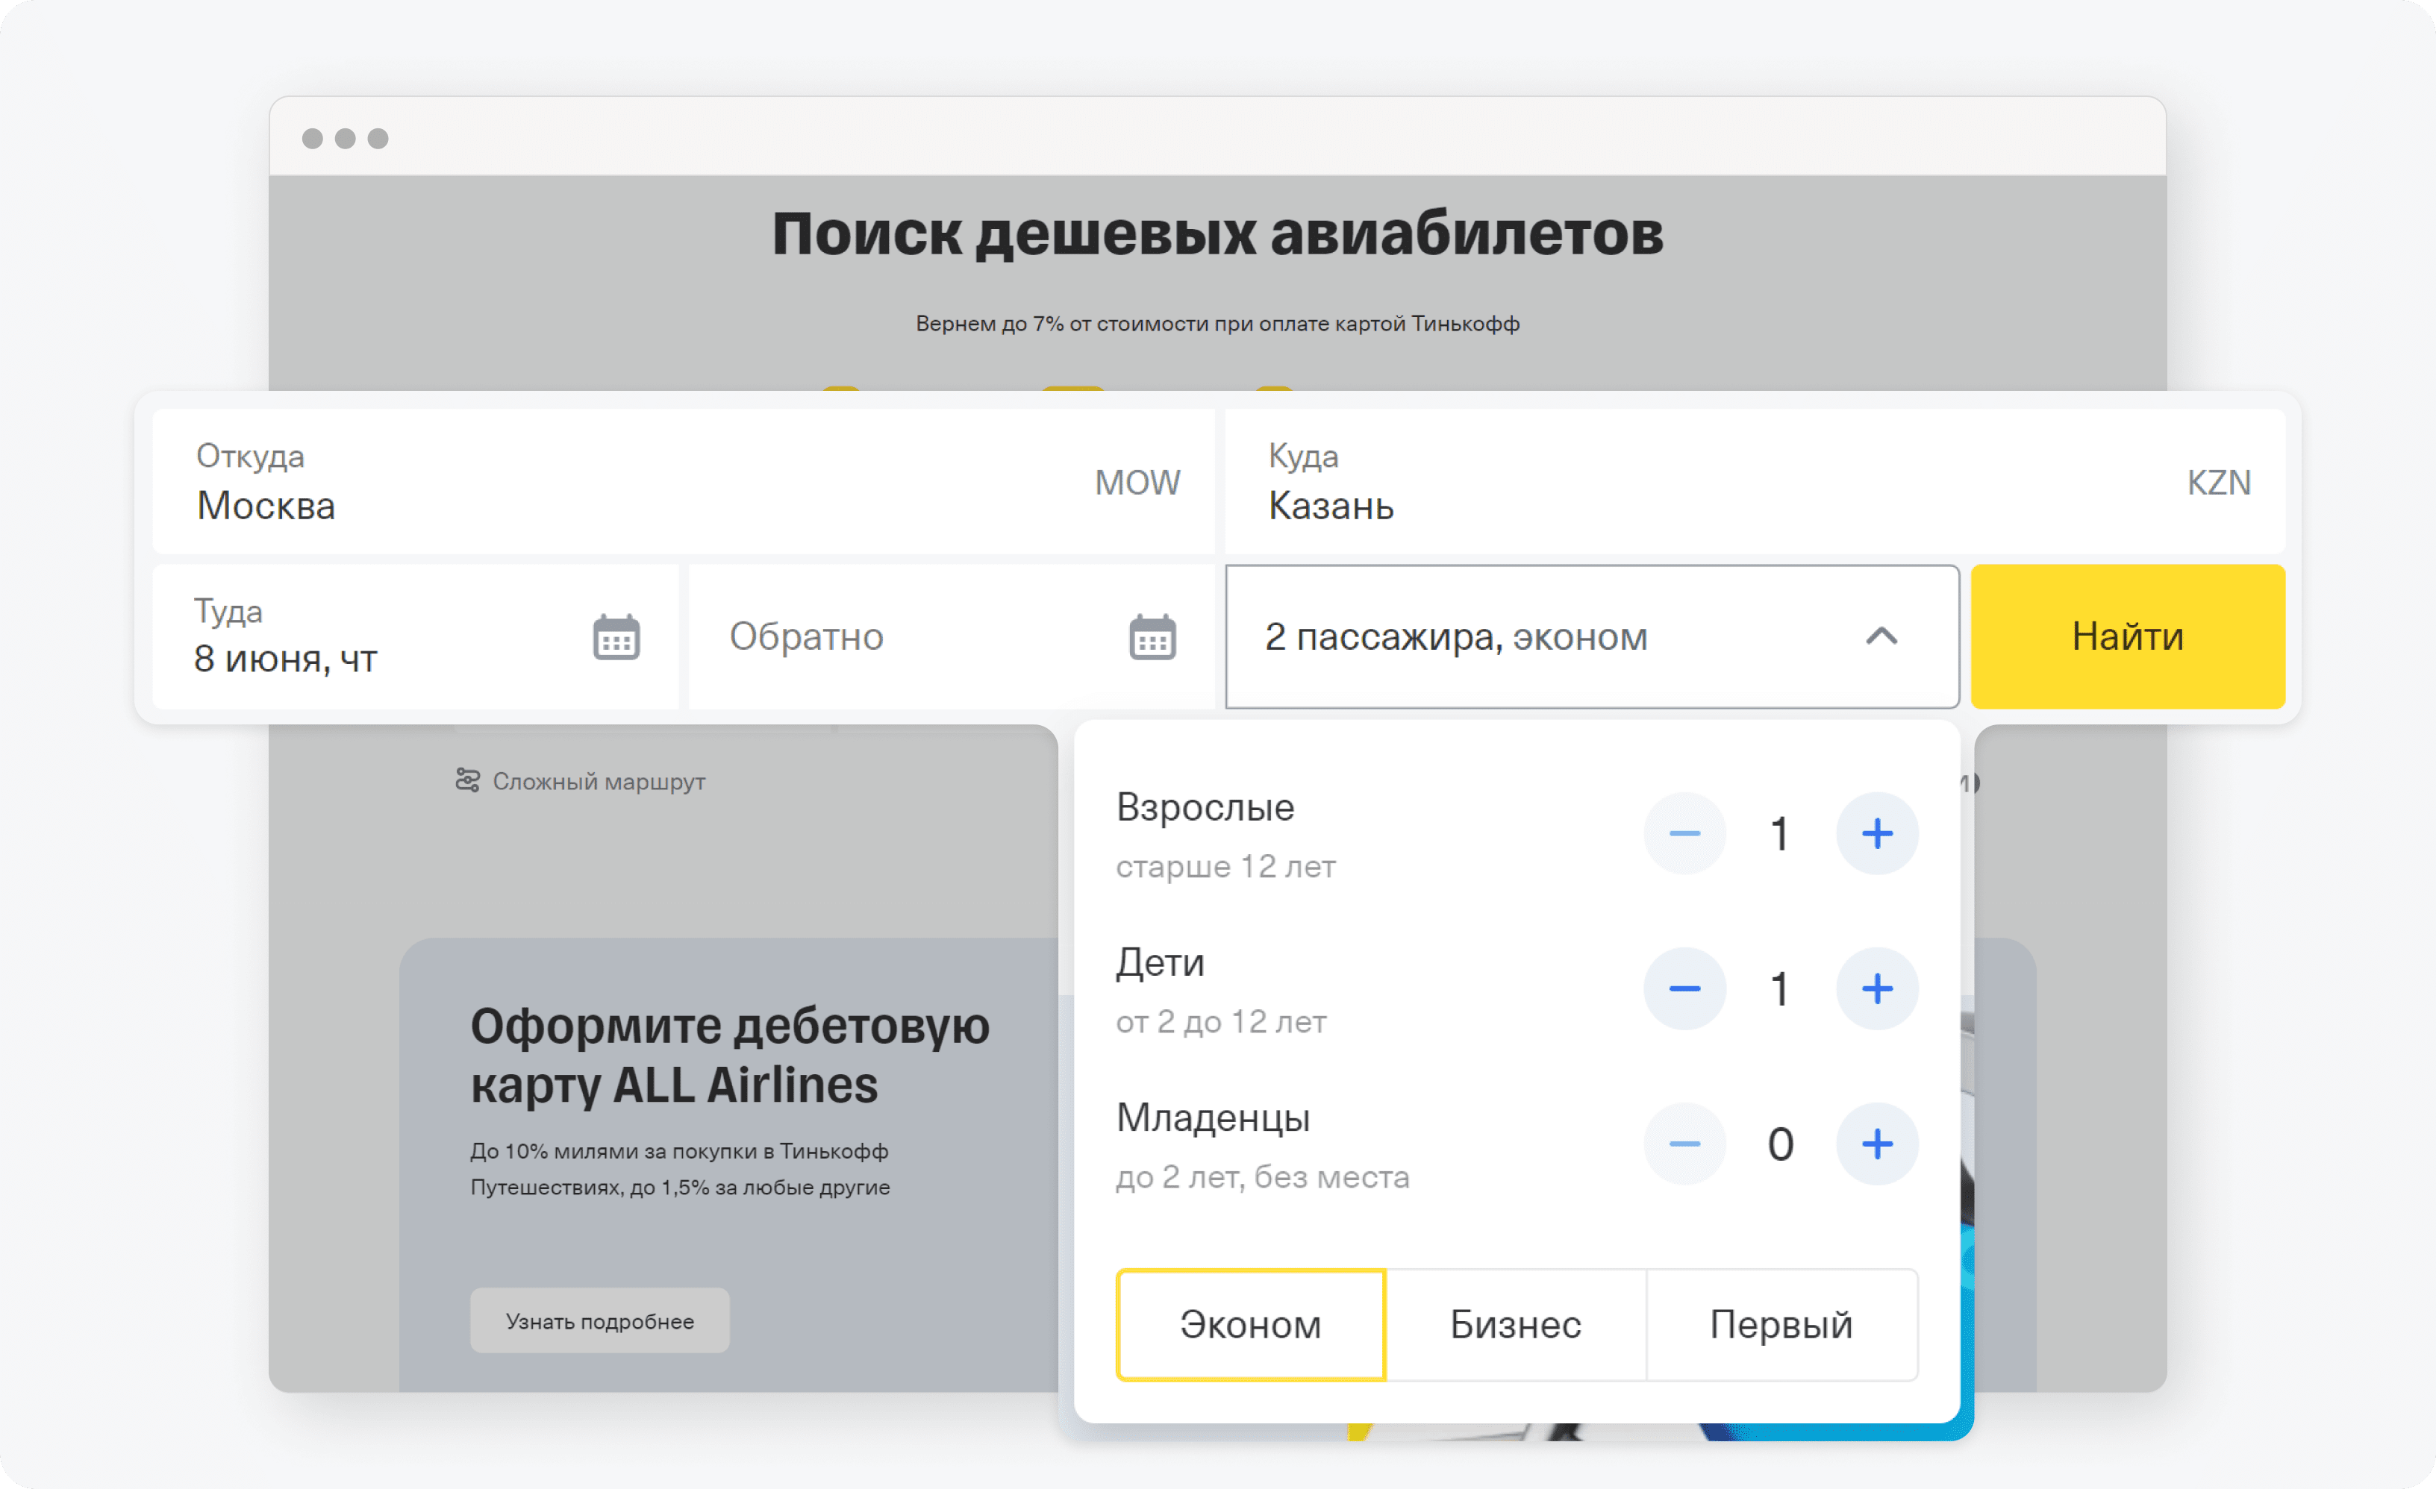Select the Эконом class option
Viewport: 2436px width, 1489px height.
[1249, 1324]
